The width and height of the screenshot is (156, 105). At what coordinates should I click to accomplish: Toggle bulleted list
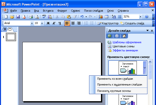[92, 23]
